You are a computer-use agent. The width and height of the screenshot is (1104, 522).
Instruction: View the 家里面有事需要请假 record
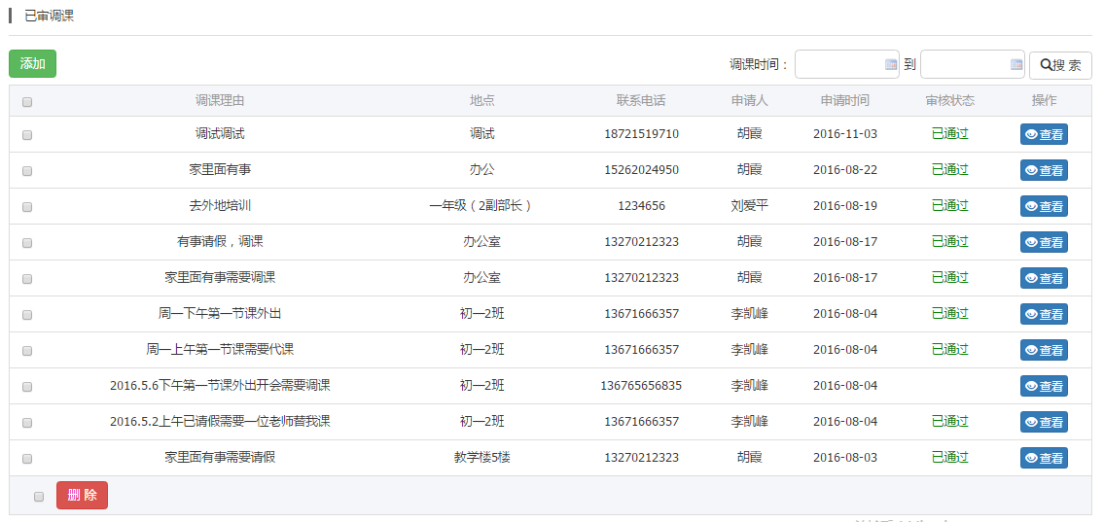[x=1043, y=458]
